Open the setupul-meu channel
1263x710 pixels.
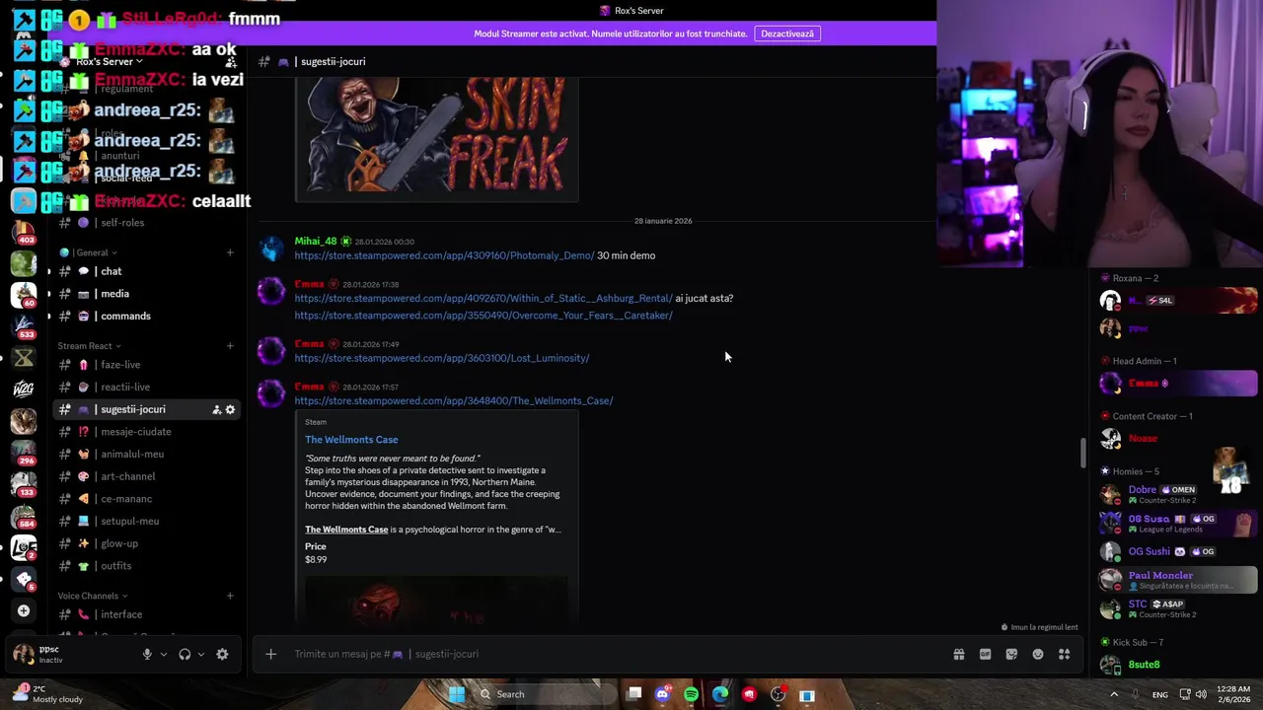(x=146, y=521)
